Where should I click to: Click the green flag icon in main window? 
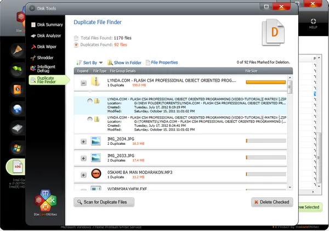(x=18, y=69)
